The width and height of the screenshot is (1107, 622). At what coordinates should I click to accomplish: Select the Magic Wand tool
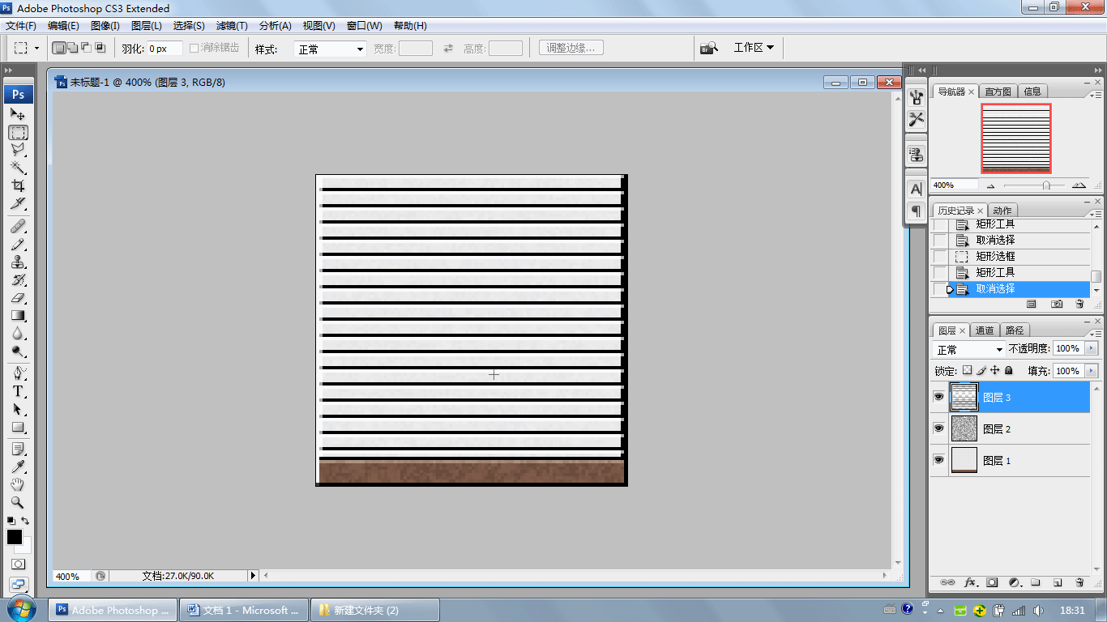click(18, 168)
